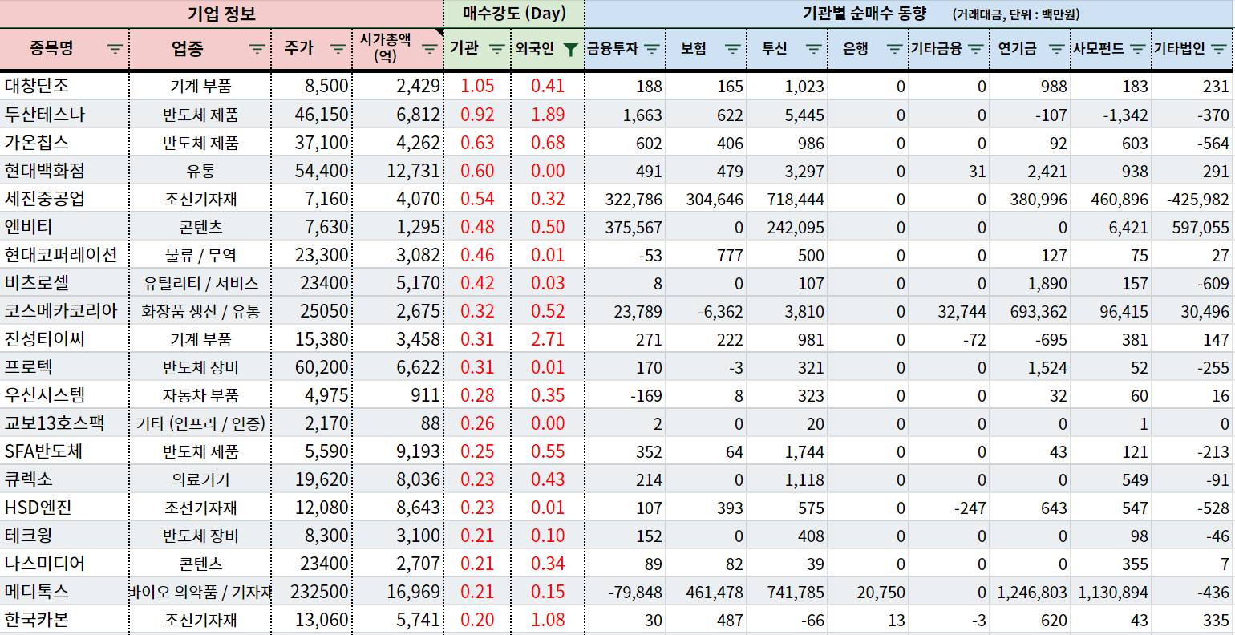Open the active filter on 외국인 column
This screenshot has height=635, width=1235.
570,50
